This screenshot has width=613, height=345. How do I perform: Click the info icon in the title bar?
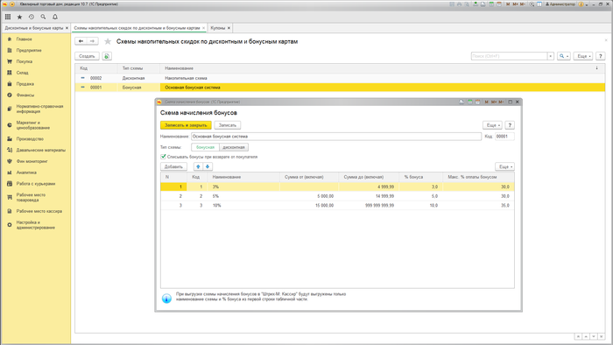tap(581, 4)
